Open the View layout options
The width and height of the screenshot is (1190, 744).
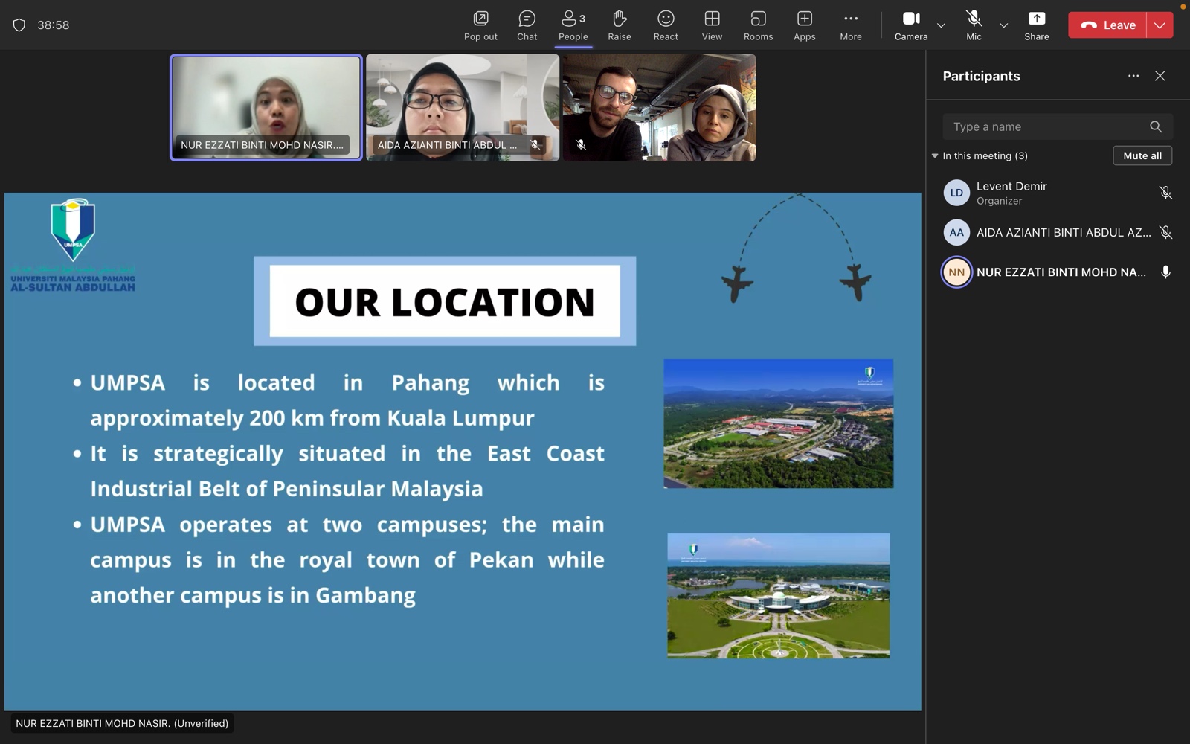coord(712,25)
